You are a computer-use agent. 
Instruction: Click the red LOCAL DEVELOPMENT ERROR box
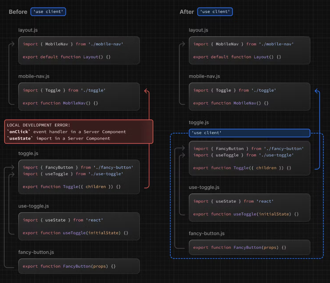point(79,132)
